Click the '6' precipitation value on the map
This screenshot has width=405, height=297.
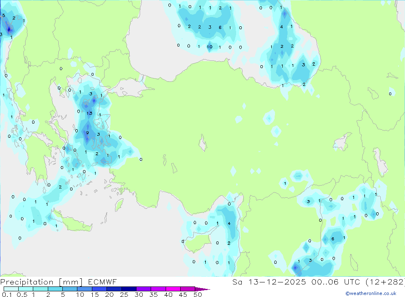pos(220,28)
